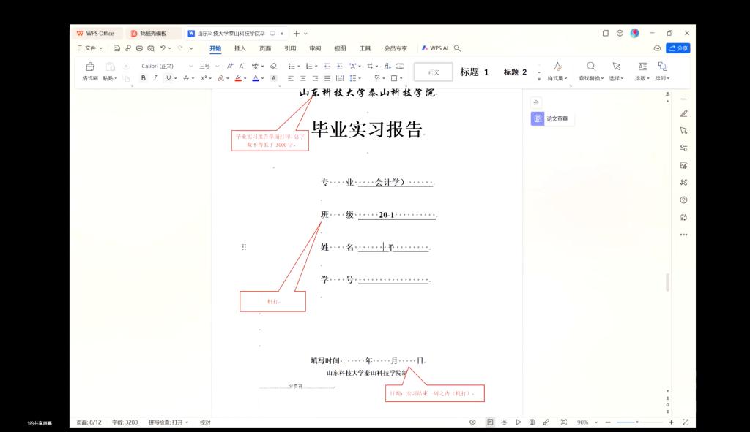Screen dimensions: 750x432
Task: Toggle Center alignment button
Action: pos(302,78)
